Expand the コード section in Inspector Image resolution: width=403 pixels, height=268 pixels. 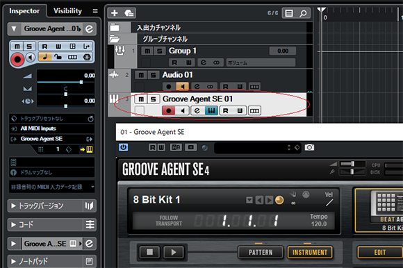click(x=13, y=225)
